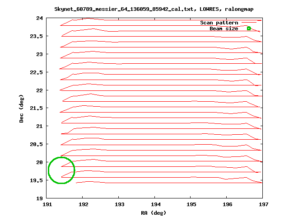Click the Dec axis tick label 21.5
Viewport: 289px width, 217px height.
point(36,108)
